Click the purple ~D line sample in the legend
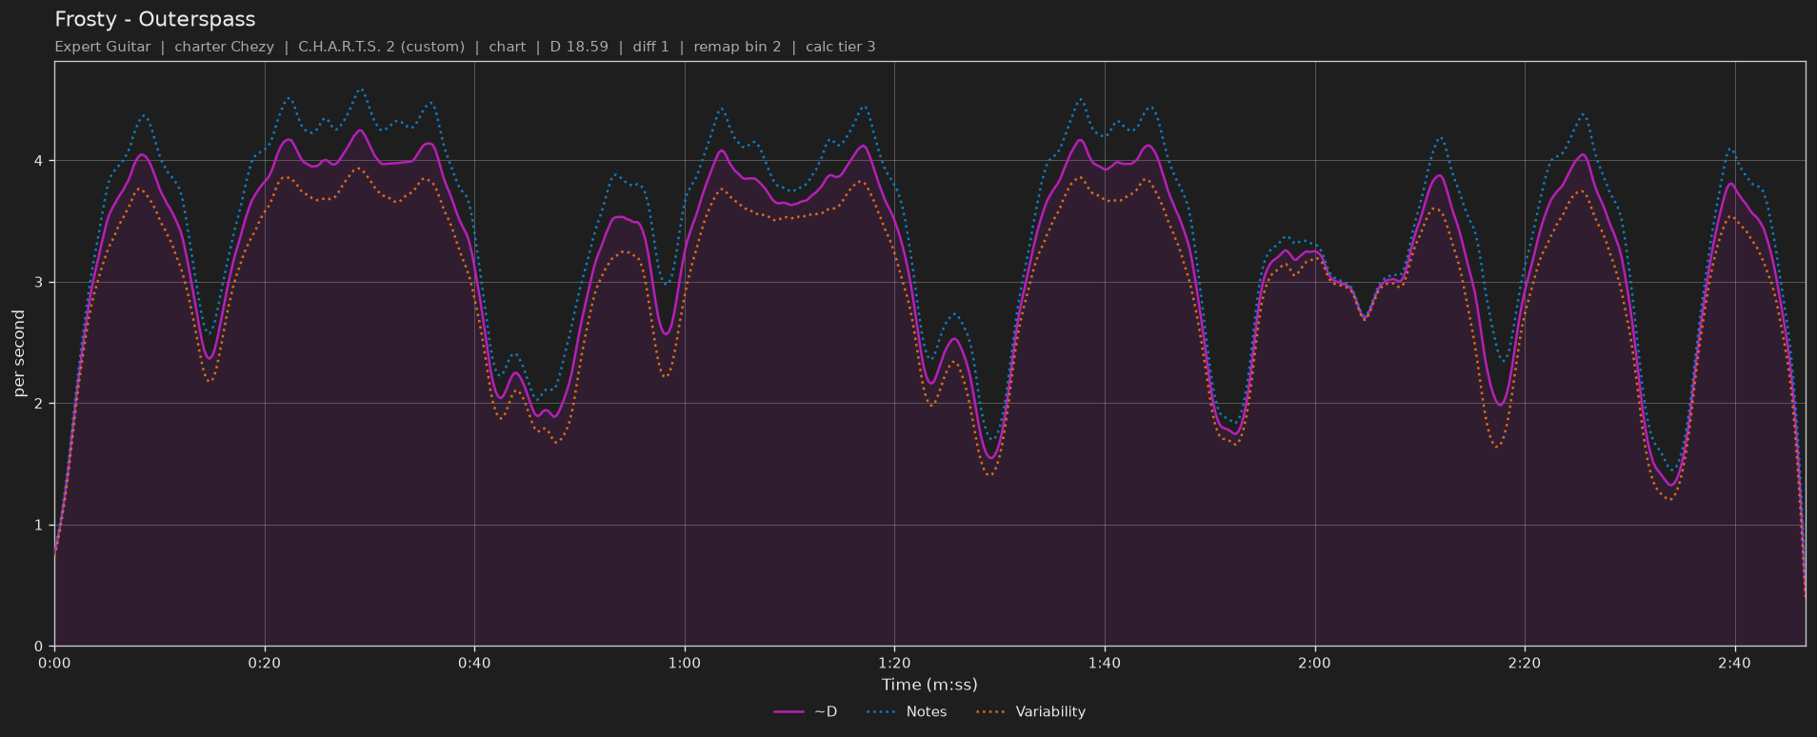Image resolution: width=1817 pixels, height=737 pixels. click(x=789, y=712)
